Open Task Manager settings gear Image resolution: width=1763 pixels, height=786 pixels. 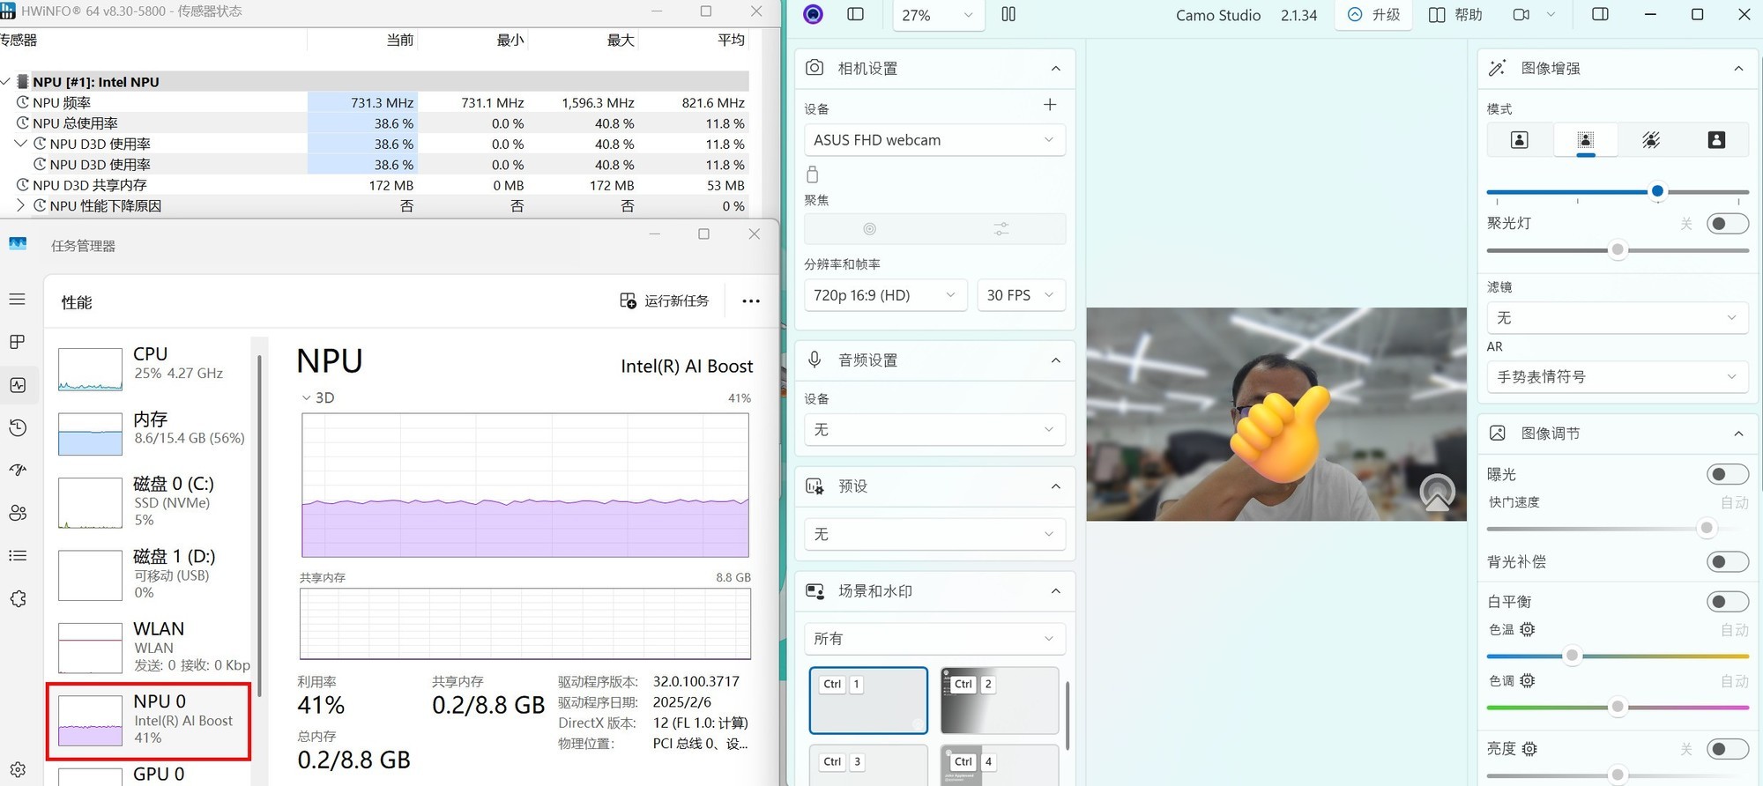tap(18, 769)
